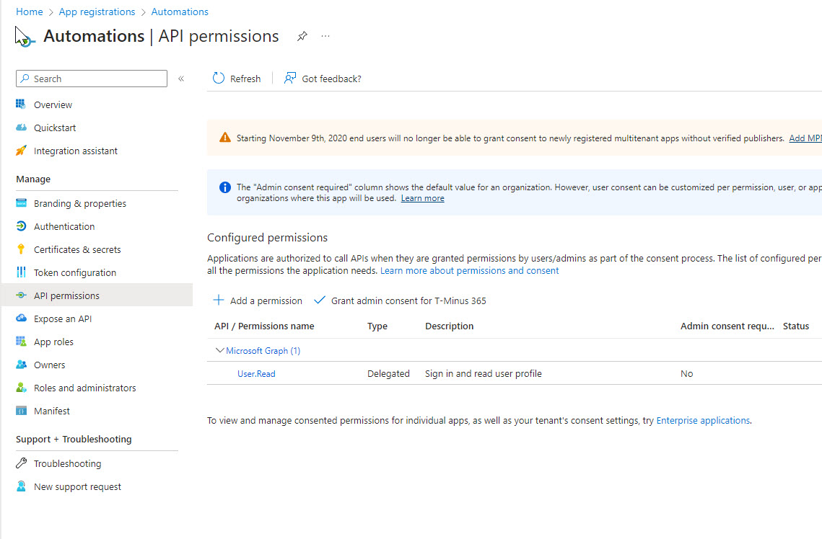822x539 pixels.
Task: Pin the Automations blade with pin icon
Action: tap(302, 37)
